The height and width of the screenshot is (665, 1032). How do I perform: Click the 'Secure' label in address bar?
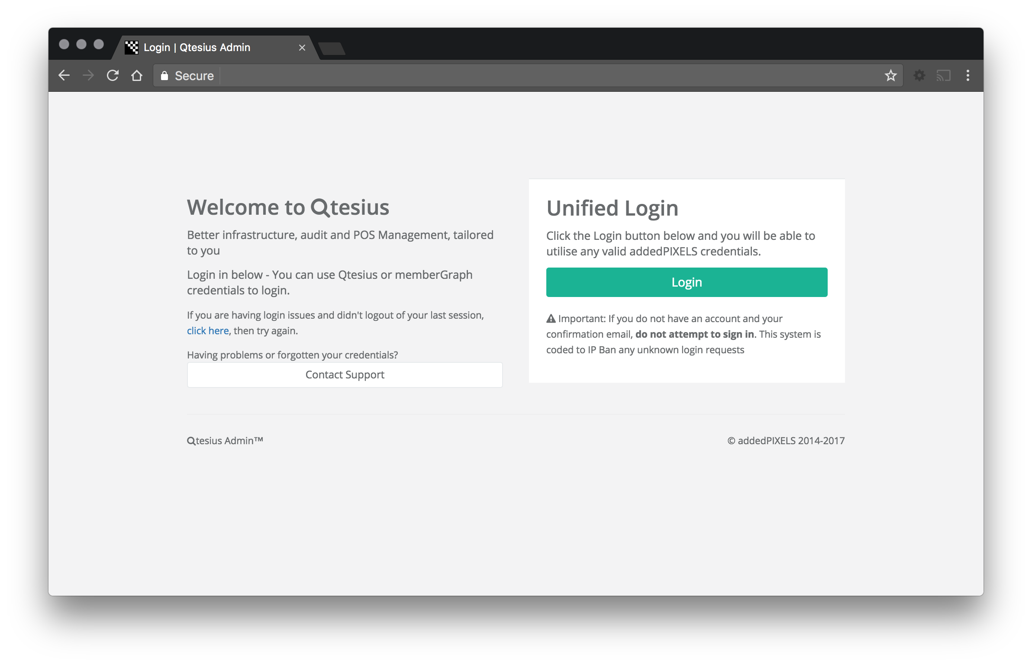[x=194, y=76]
